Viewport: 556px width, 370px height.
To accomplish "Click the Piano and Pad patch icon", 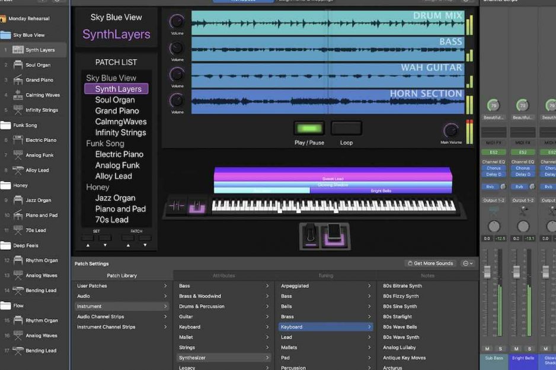I will click(x=18, y=215).
